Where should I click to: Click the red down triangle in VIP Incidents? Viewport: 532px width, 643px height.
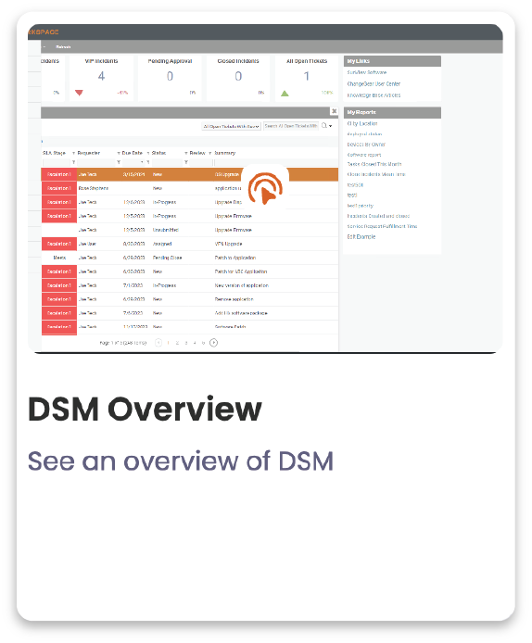tap(79, 93)
